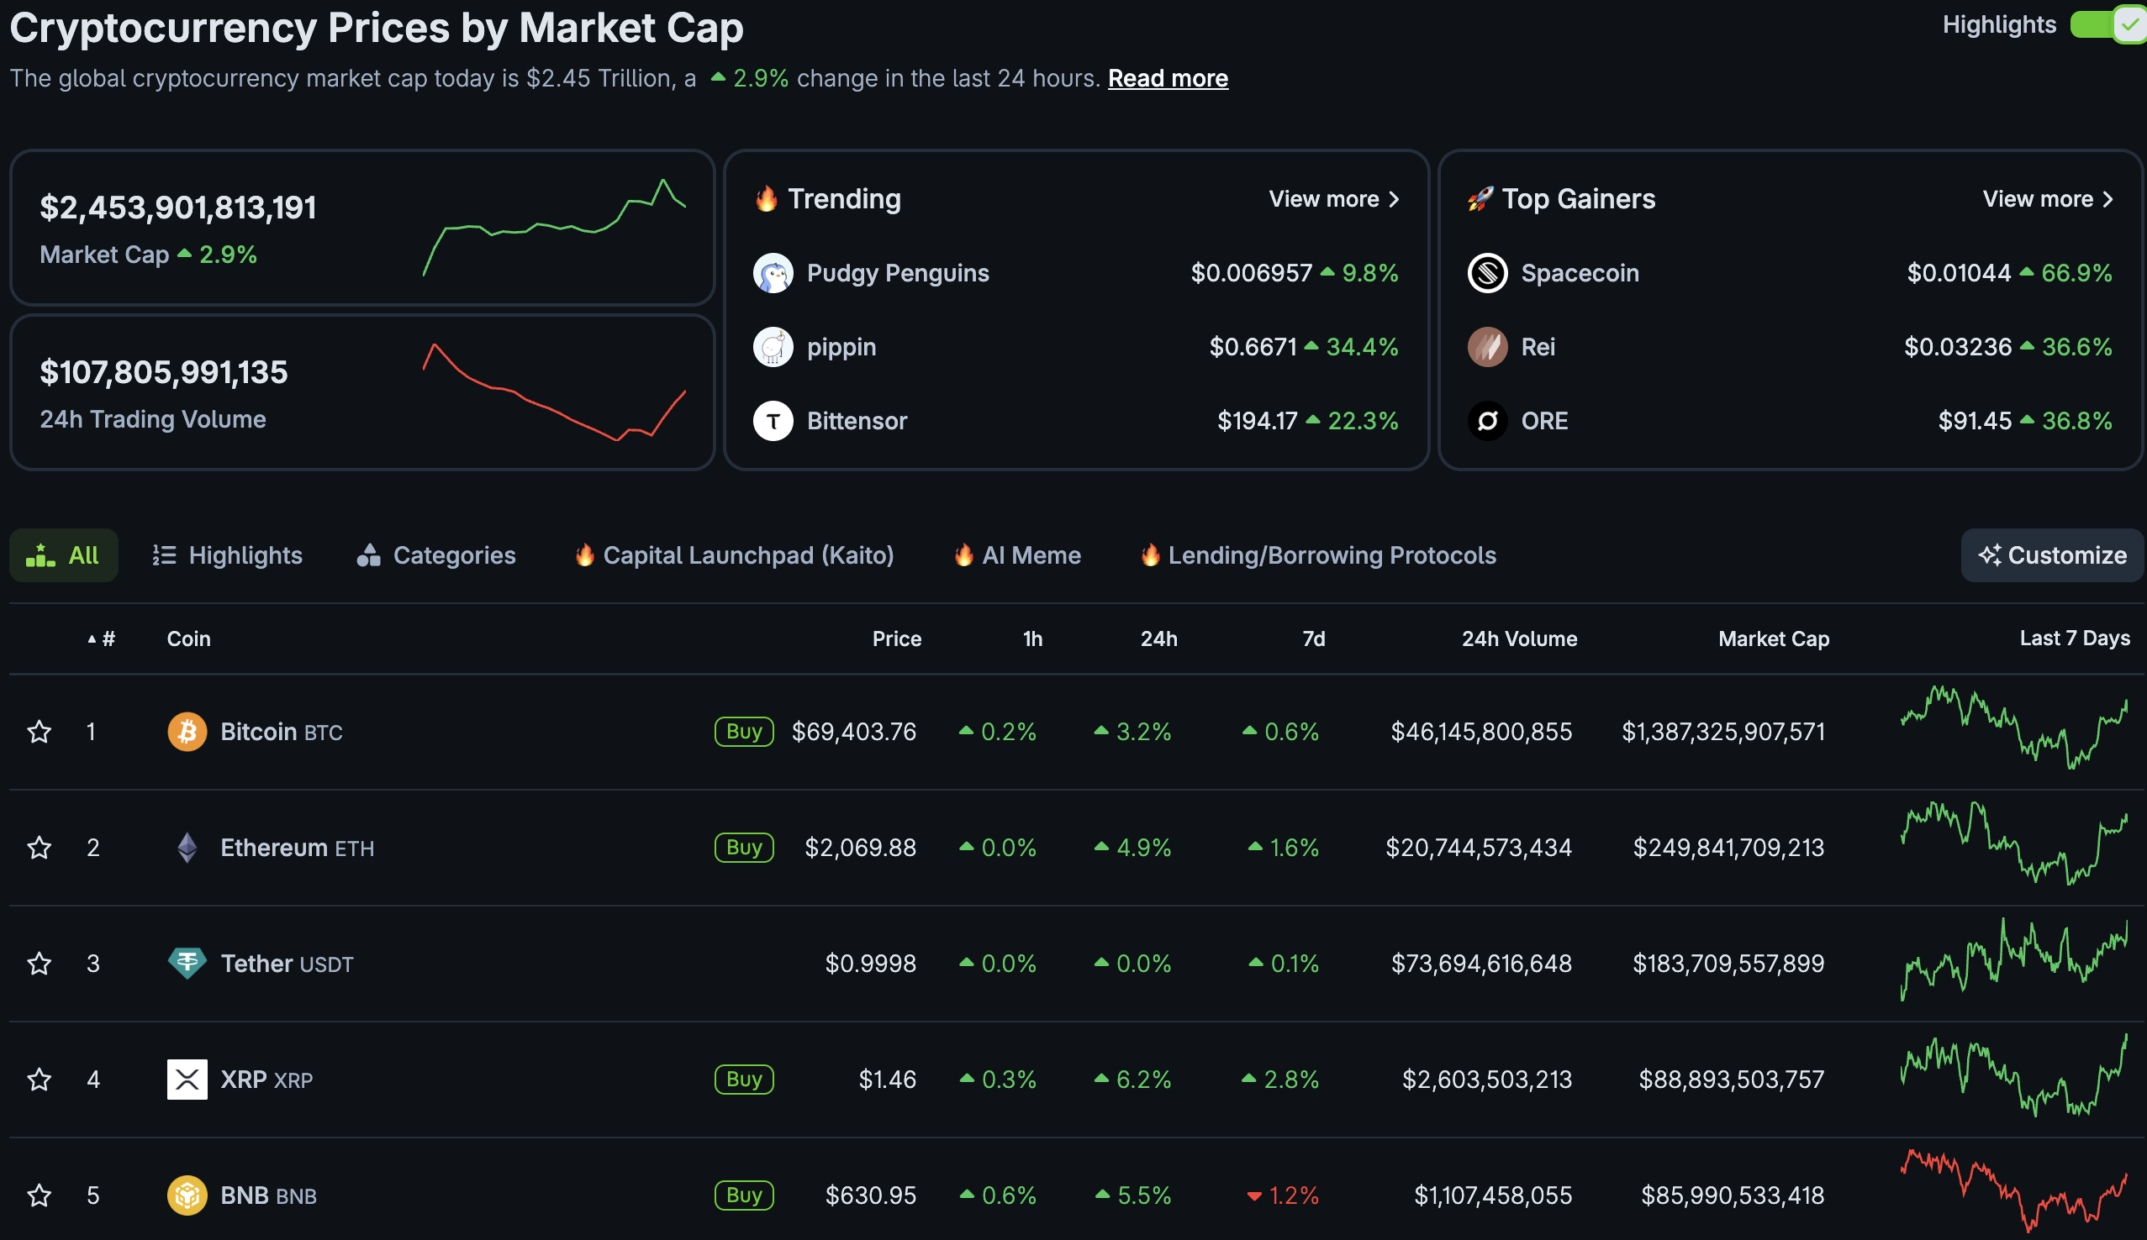Click the Spacecoin logo icon
This screenshot has height=1240, width=2147.
pos(1488,272)
